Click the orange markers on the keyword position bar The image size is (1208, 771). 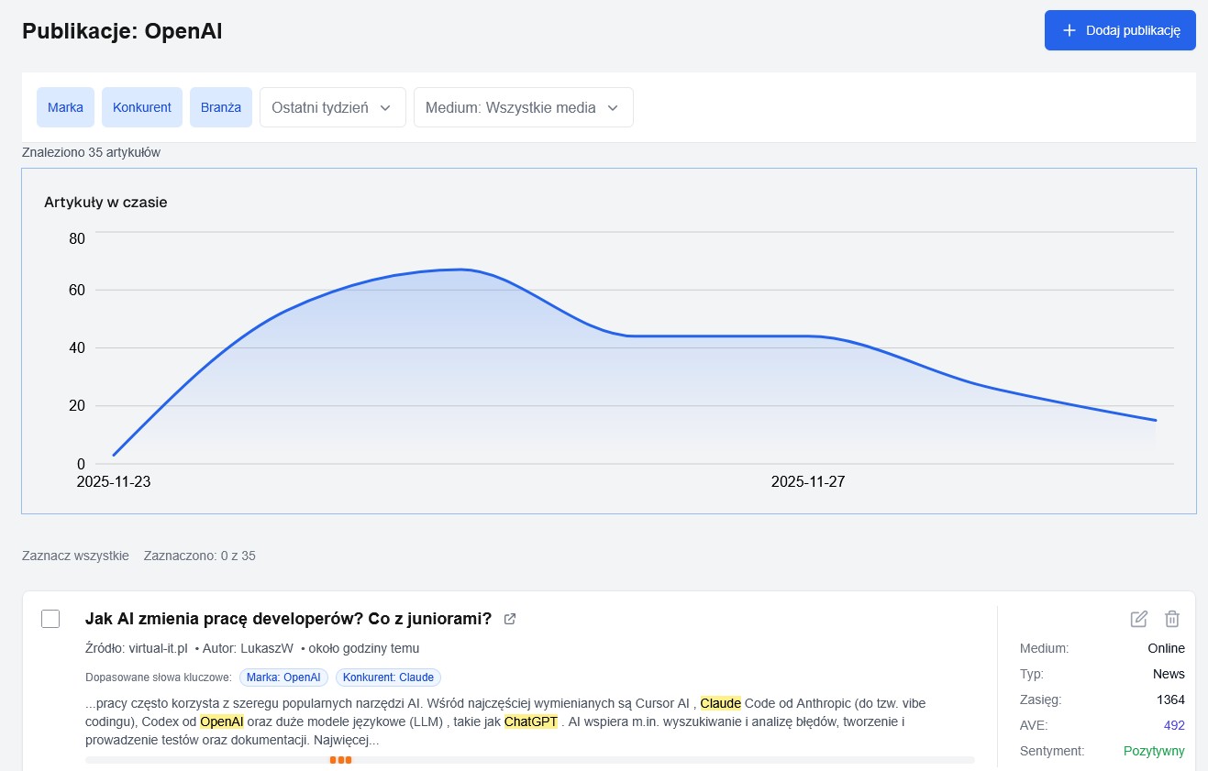point(340,760)
